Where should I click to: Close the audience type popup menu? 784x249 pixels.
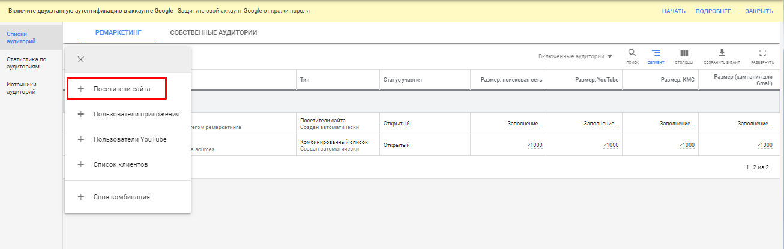(x=81, y=59)
